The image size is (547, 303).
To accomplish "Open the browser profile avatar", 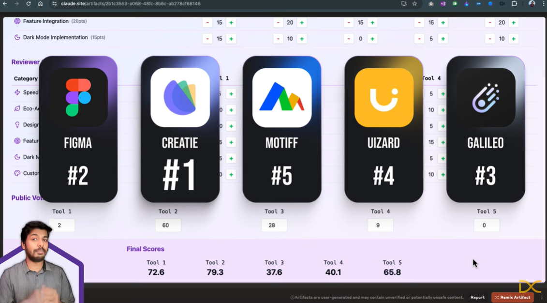I will click(532, 3).
